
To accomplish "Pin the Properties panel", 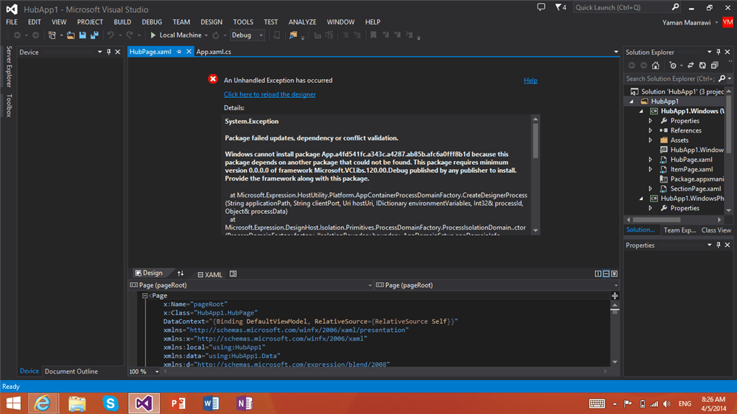I will (718, 245).
